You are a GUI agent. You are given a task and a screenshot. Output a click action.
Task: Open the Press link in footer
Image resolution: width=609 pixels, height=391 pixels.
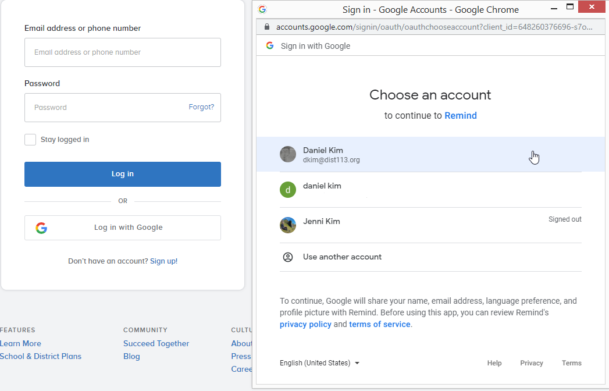[241, 357]
